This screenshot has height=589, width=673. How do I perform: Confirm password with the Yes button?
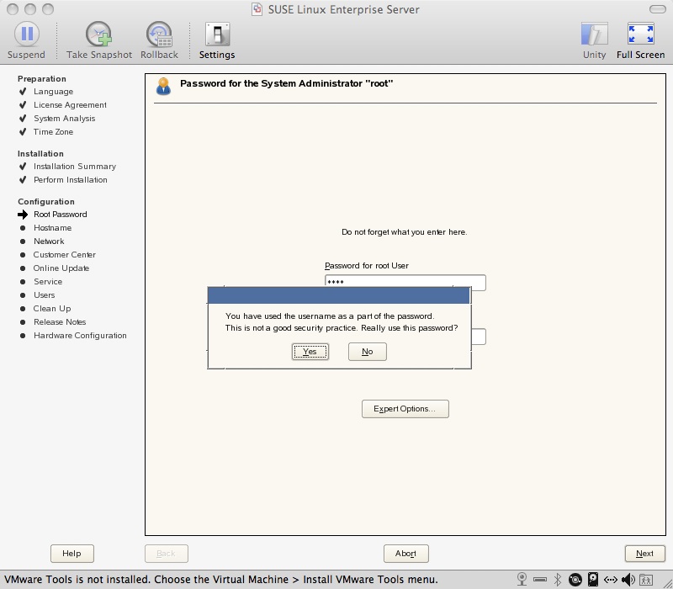[x=310, y=352]
